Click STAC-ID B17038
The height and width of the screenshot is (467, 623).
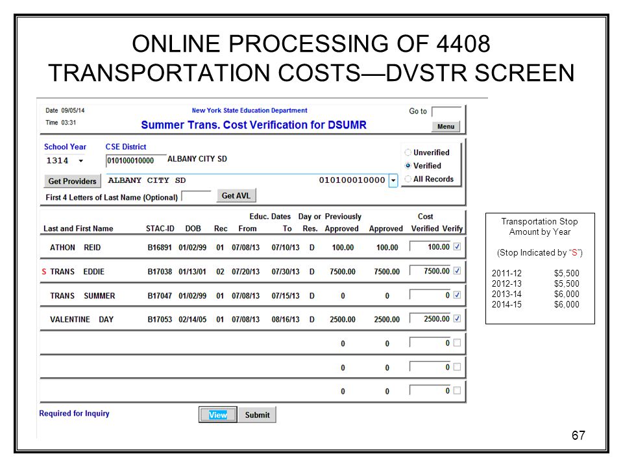click(x=160, y=272)
